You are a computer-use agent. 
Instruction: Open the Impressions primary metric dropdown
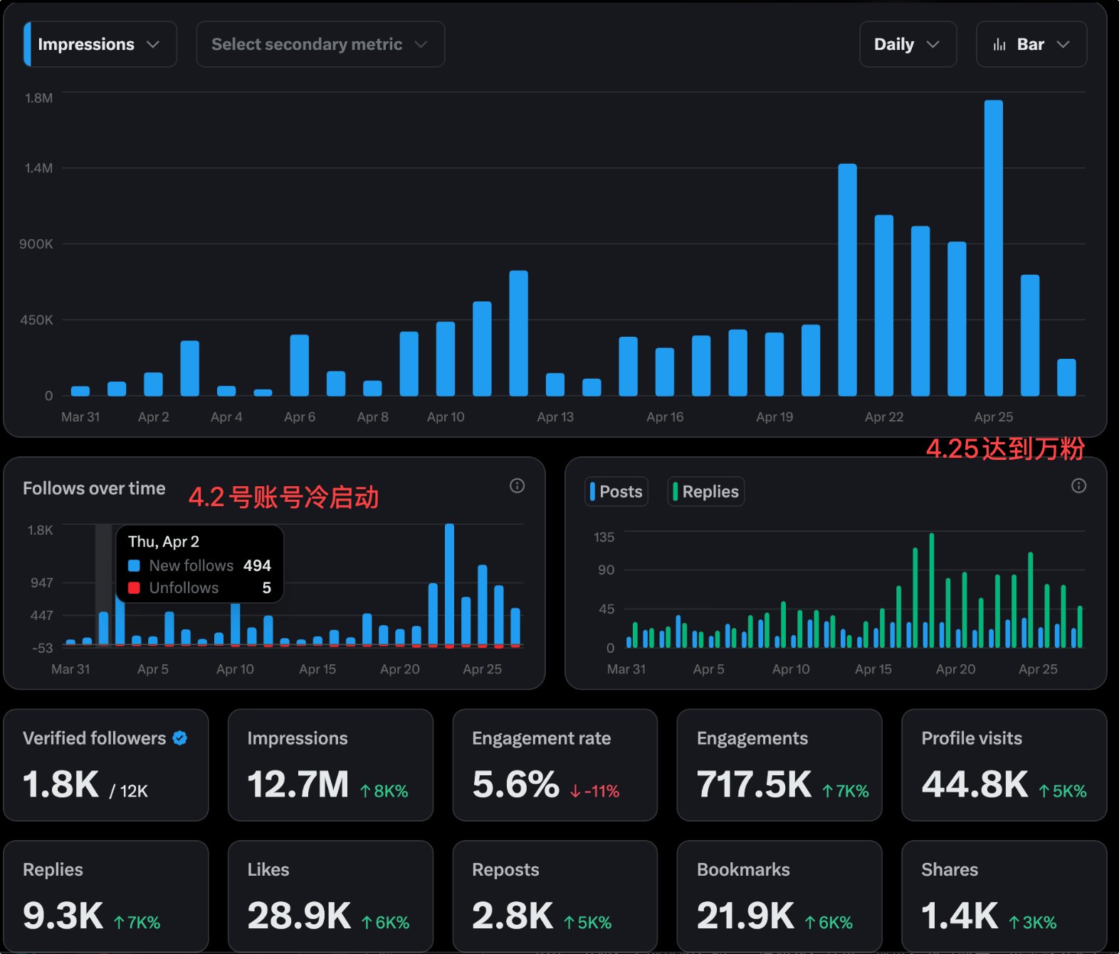coord(100,44)
